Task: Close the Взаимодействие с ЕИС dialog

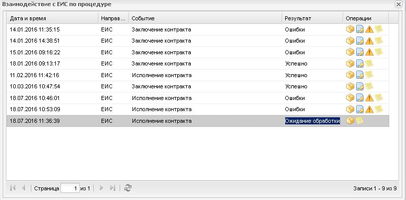Action: click(x=398, y=5)
